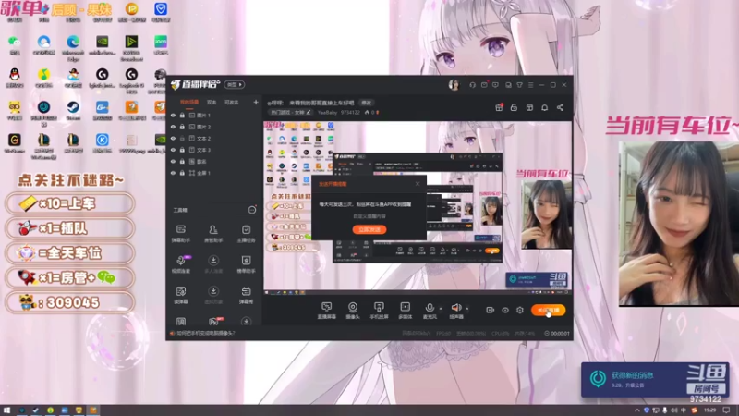Open Steam from the desktop
The image size is (739, 416).
[73, 110]
